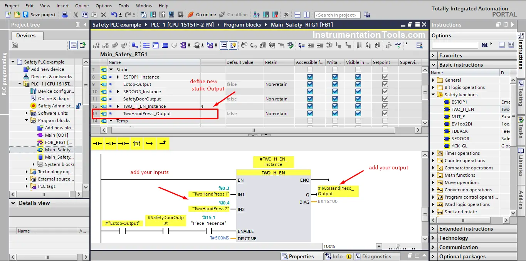Viewport: 526px width, 261px height.
Task: Click the Open project icon
Action: [x=17, y=15]
